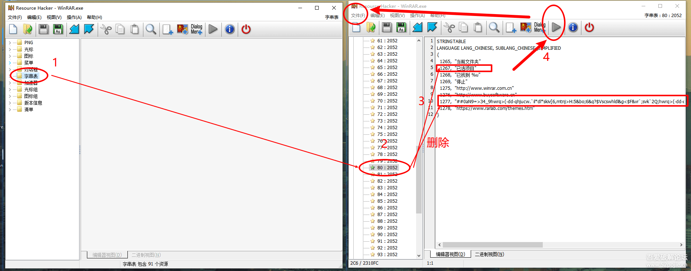
Task: Expand the 版本信息 tree node
Action: (x=10, y=103)
